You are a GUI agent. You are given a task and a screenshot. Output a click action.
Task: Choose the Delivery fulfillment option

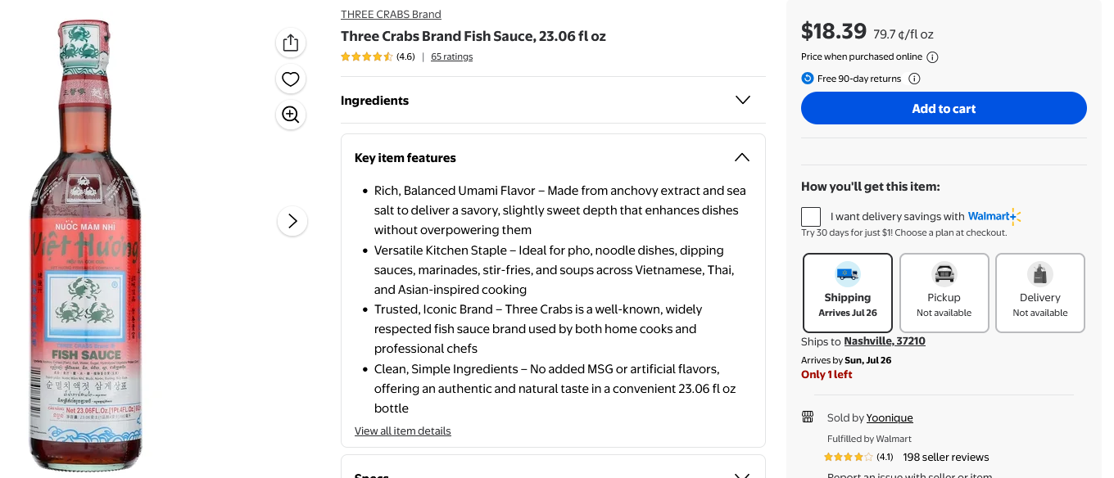click(x=1040, y=292)
